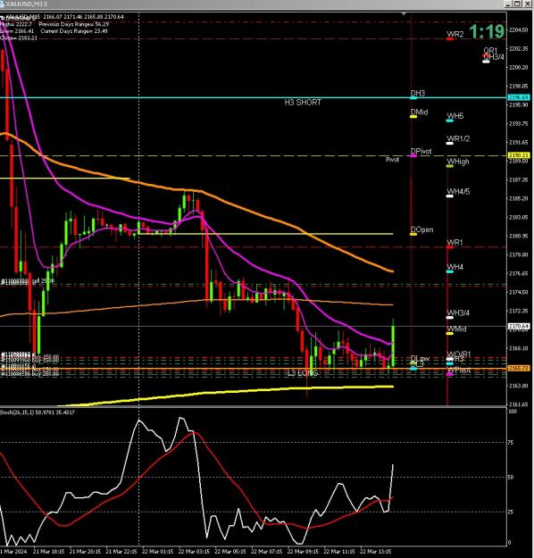Viewport: 534px width, 558px height.
Task: Click the cyan WH4 level marker
Action: [x=450, y=271]
